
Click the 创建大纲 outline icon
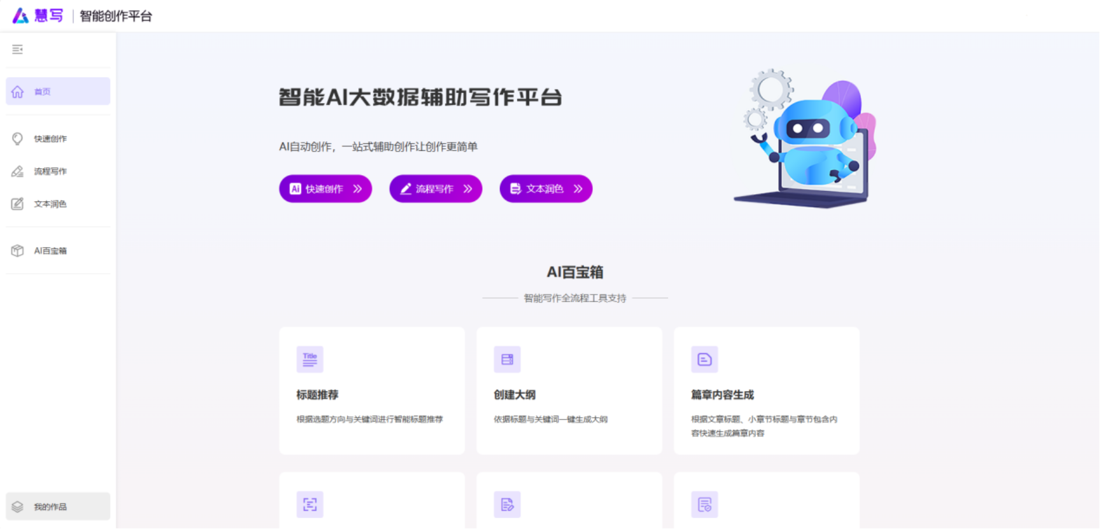click(x=507, y=360)
